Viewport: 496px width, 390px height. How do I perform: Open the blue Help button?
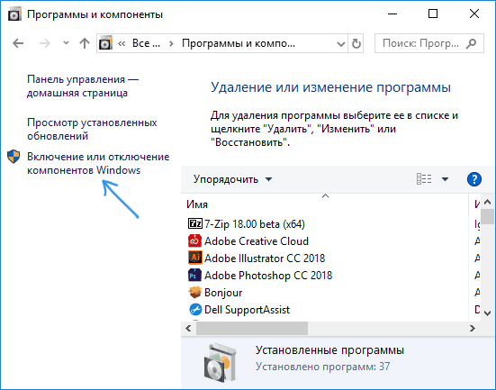[x=474, y=179]
